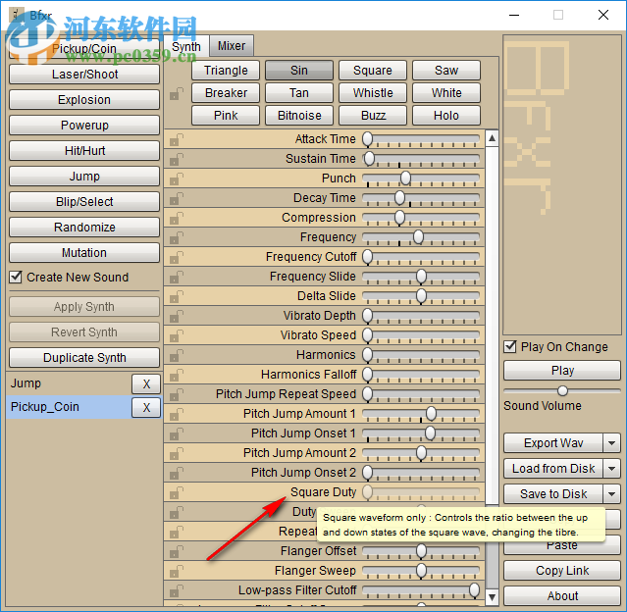This screenshot has height=612, width=627.
Task: Switch to the Synth tab
Action: [186, 46]
